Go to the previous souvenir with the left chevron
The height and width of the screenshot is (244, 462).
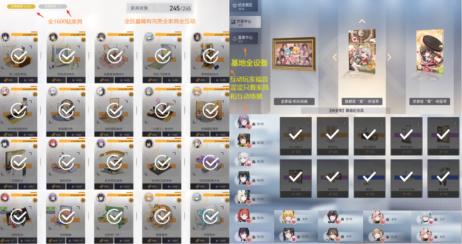(x=335, y=57)
